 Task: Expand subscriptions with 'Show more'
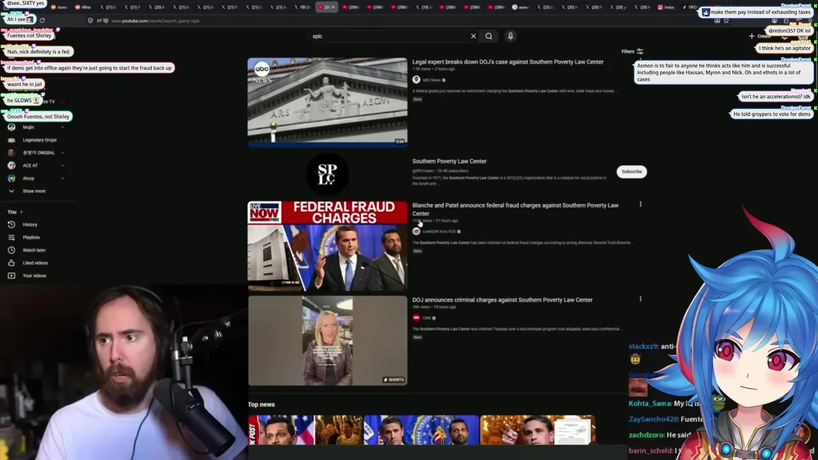pyautogui.click(x=34, y=191)
